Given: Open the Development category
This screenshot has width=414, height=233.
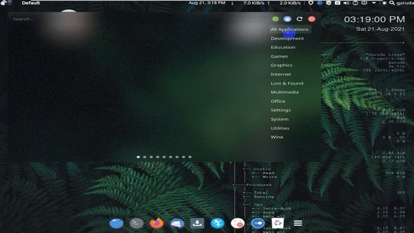Looking at the screenshot, I should [287, 38].
